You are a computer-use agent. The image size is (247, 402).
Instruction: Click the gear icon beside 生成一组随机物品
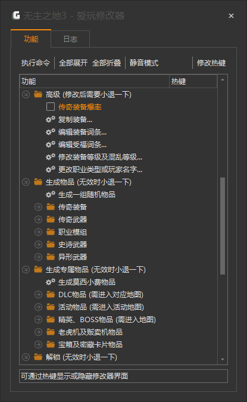point(51,195)
